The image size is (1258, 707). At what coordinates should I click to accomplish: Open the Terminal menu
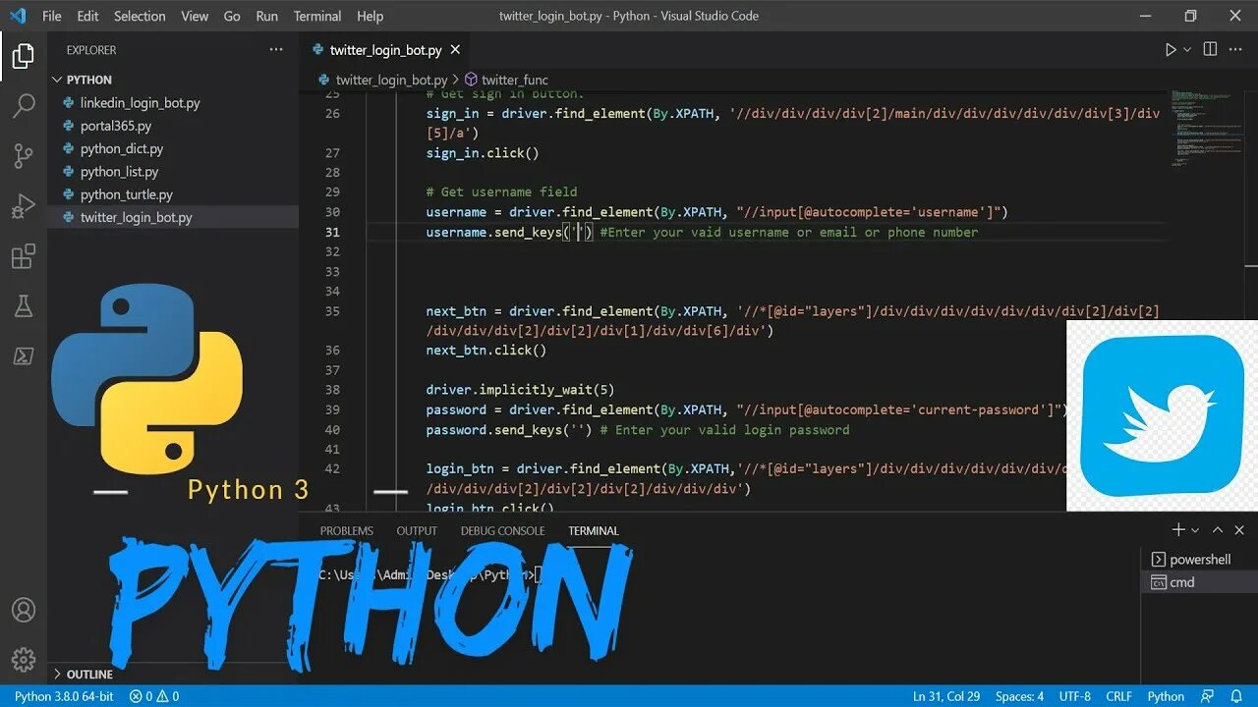click(x=317, y=16)
